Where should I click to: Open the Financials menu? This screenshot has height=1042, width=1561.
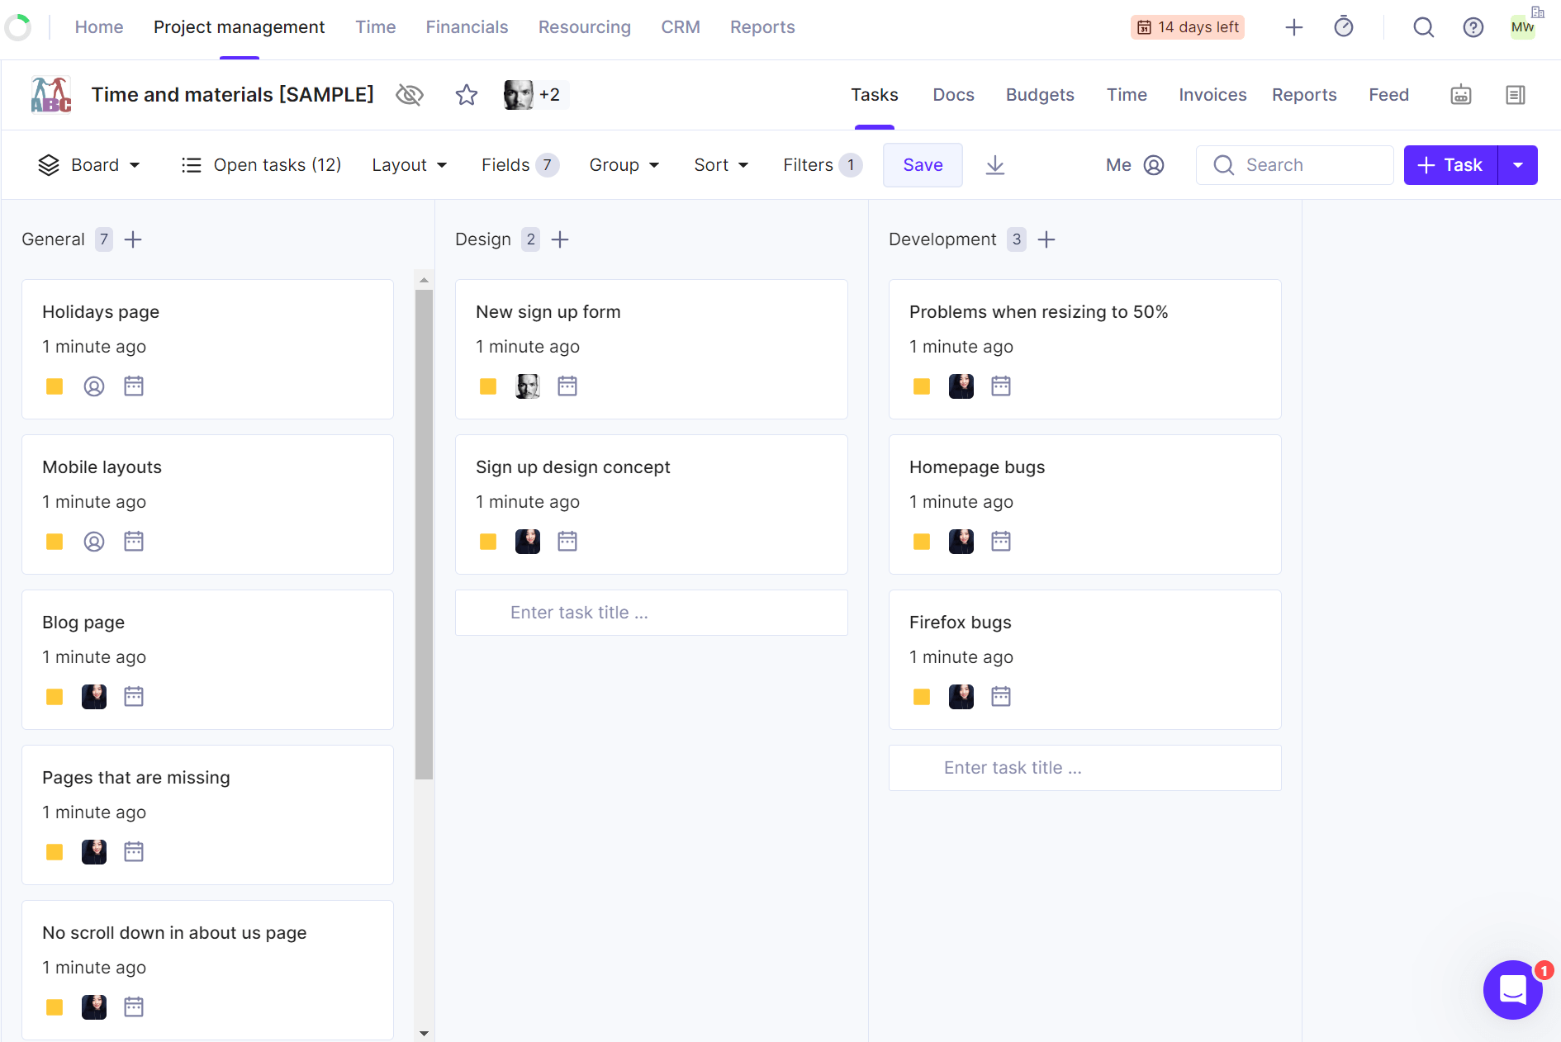click(467, 27)
